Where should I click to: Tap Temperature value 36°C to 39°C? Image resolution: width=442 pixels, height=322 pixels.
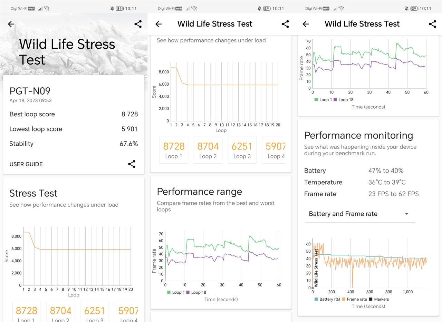[x=387, y=182]
